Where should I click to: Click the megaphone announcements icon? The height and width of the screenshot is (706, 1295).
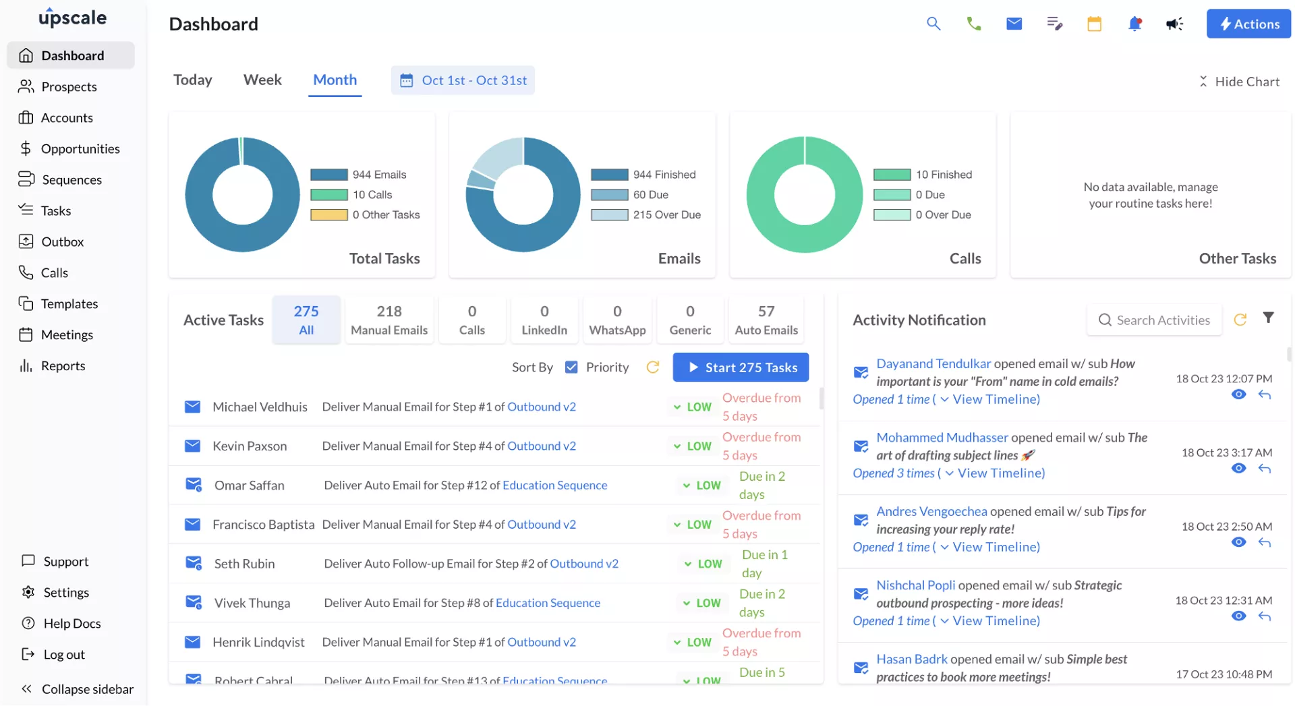[1174, 24]
